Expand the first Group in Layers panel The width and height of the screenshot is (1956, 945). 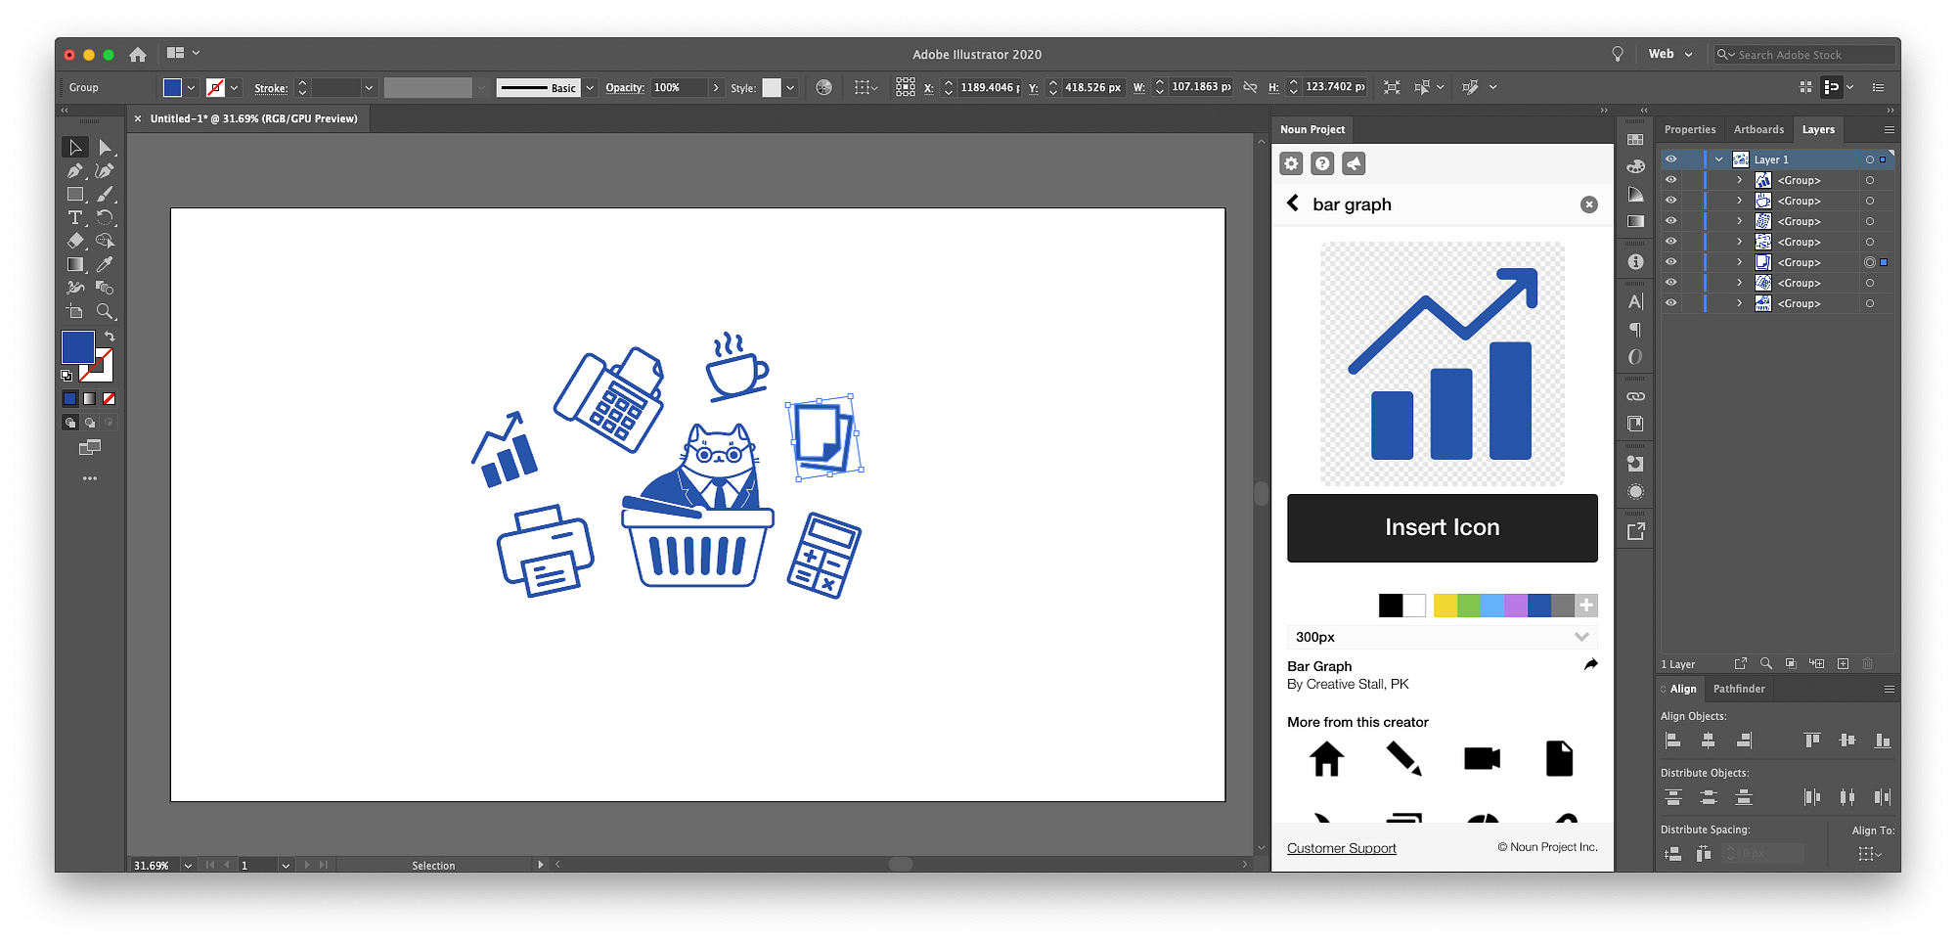pos(1740,179)
